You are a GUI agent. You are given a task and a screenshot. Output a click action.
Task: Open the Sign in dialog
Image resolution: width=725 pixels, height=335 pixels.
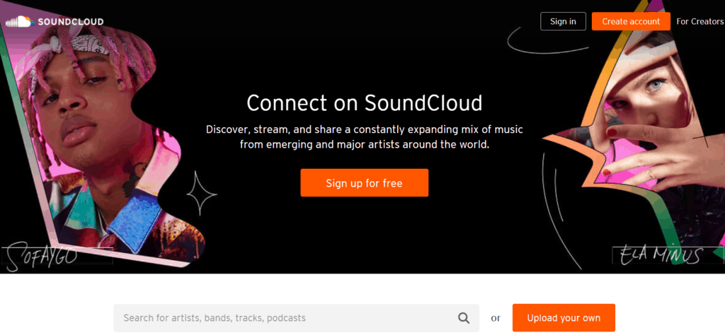(563, 21)
